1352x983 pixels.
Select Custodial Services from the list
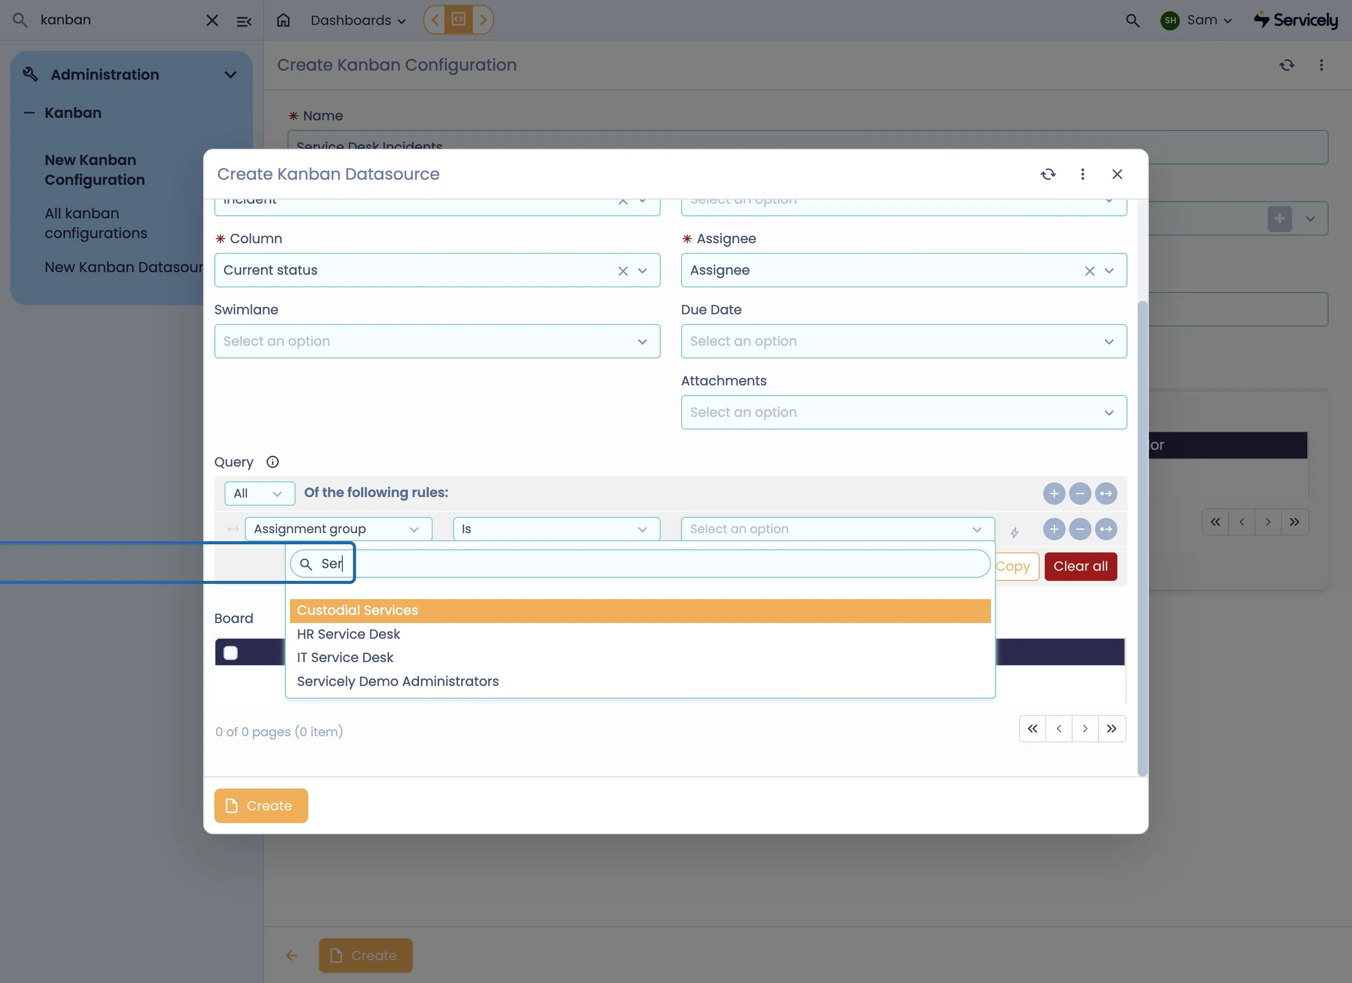coord(639,610)
